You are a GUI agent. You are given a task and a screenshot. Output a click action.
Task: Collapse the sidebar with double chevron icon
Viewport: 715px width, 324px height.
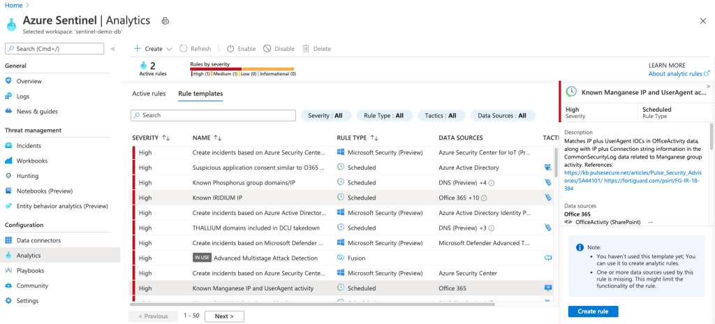[x=113, y=49]
